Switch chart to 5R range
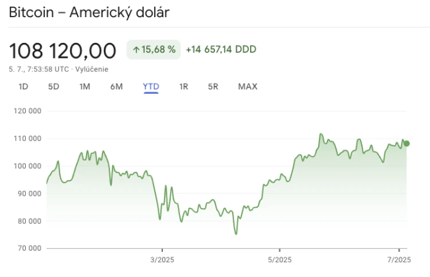 coord(213,87)
